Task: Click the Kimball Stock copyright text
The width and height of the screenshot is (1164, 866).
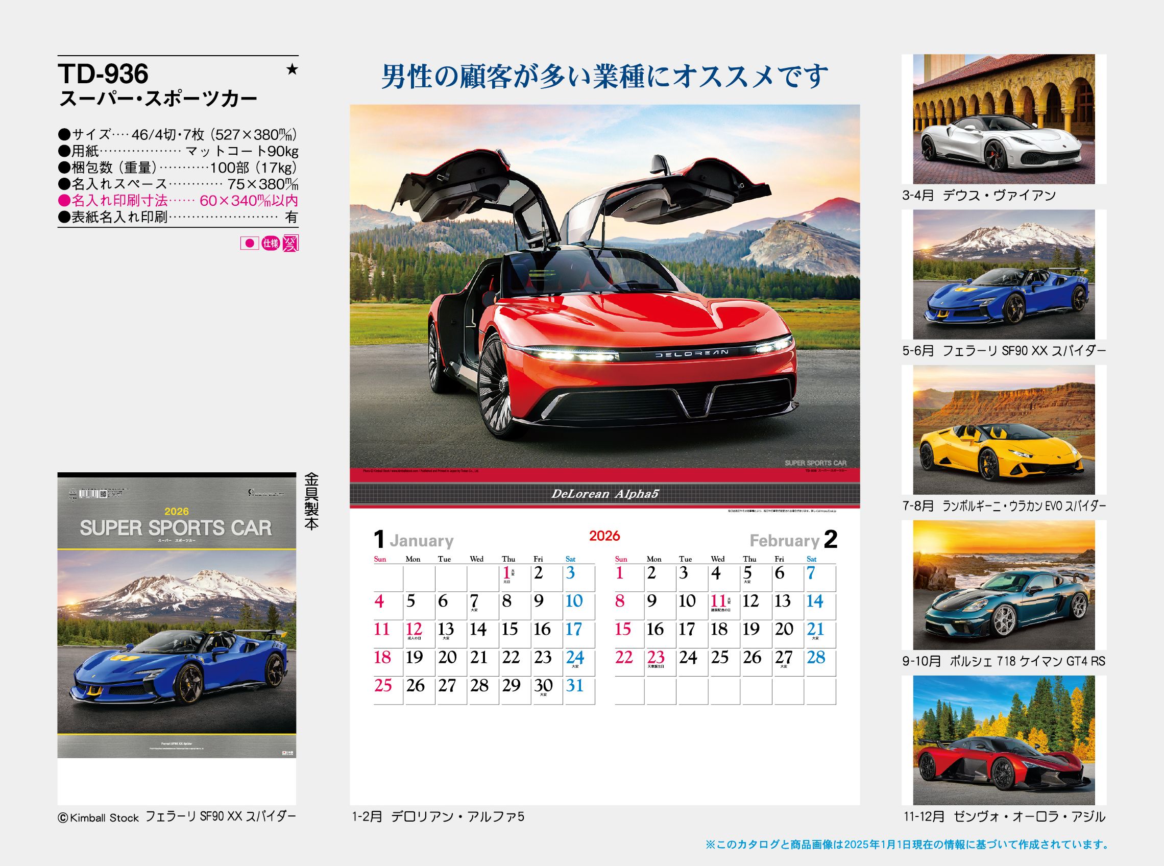Action: tap(99, 817)
